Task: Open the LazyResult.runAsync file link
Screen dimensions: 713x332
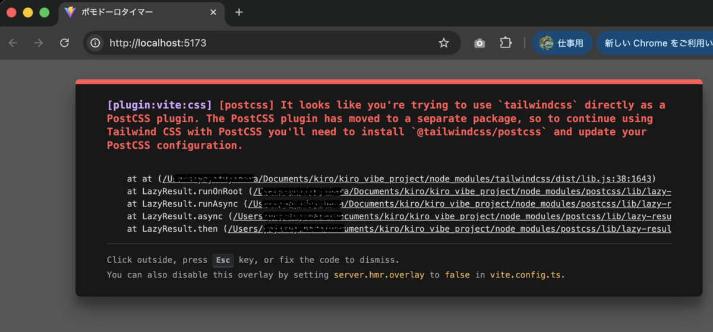Action: point(460,204)
